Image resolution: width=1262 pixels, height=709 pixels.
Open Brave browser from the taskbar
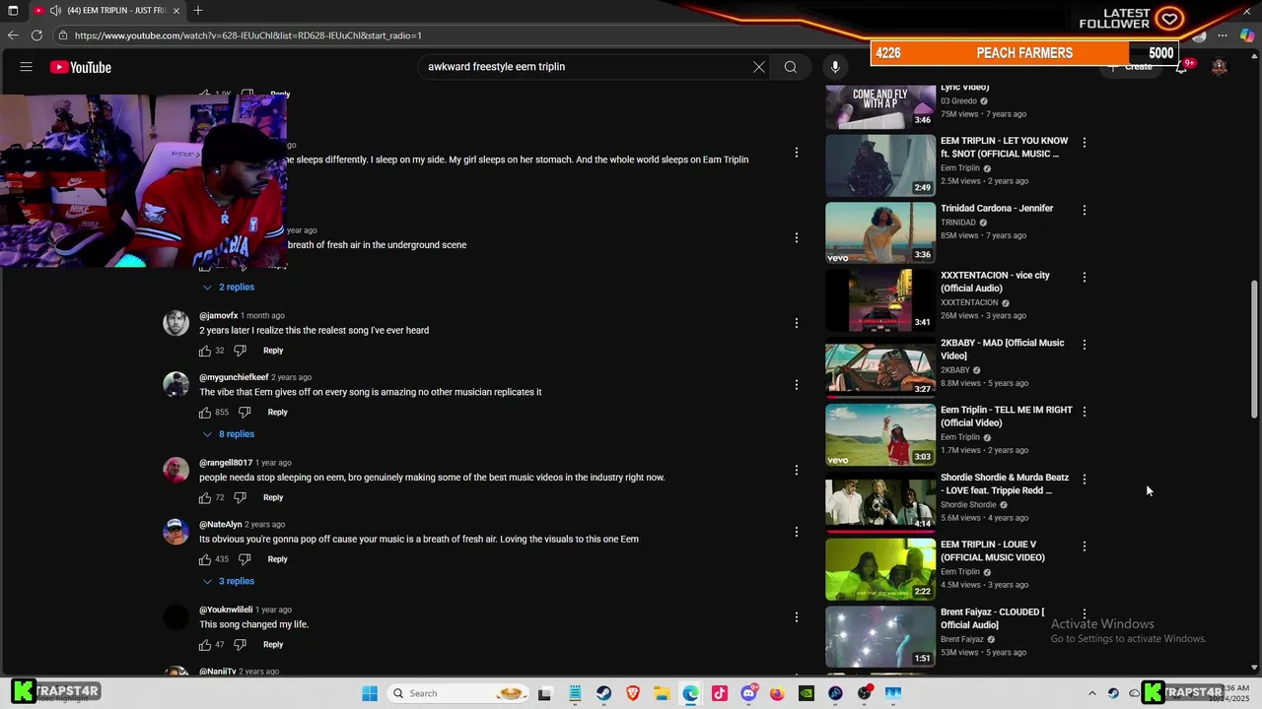tap(632, 693)
